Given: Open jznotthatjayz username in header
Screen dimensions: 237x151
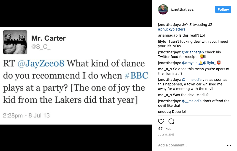Looking at the screenshot, I should (x=182, y=9).
